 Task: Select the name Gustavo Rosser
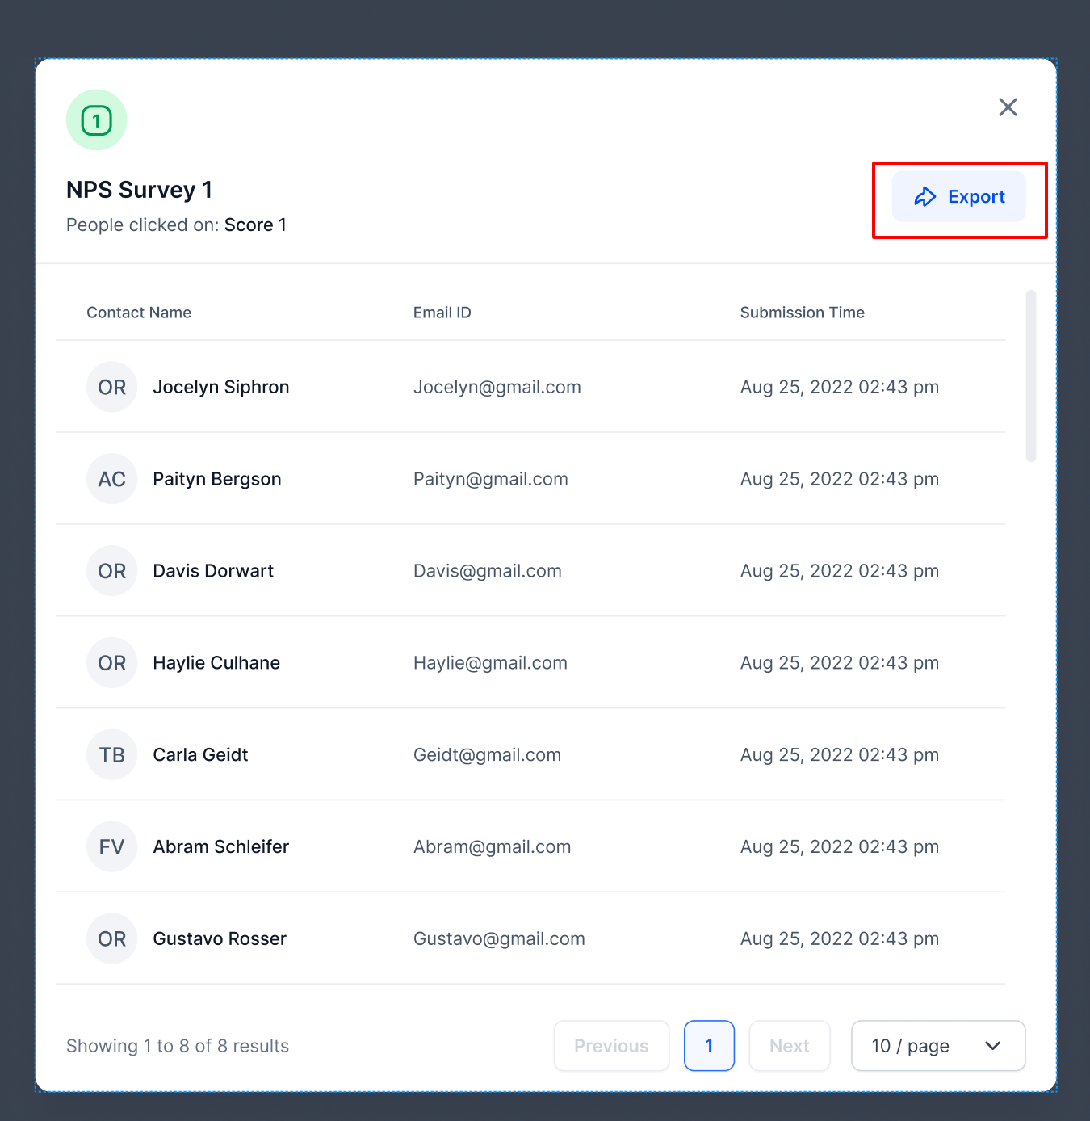pyautogui.click(x=220, y=939)
